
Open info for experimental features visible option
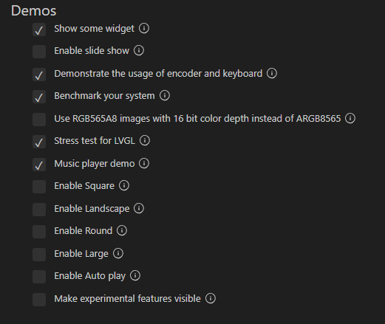[211, 298]
